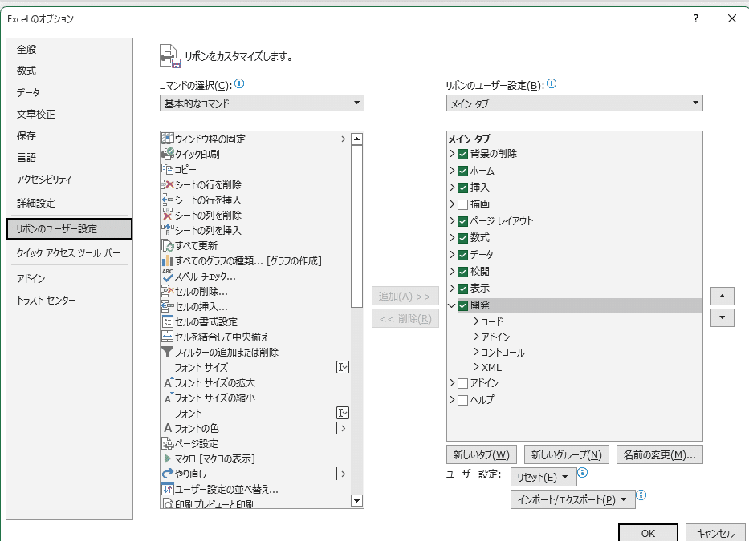Select シートの行を削除 icon in the list
Screen dimensions: 749x541
[x=167, y=184]
